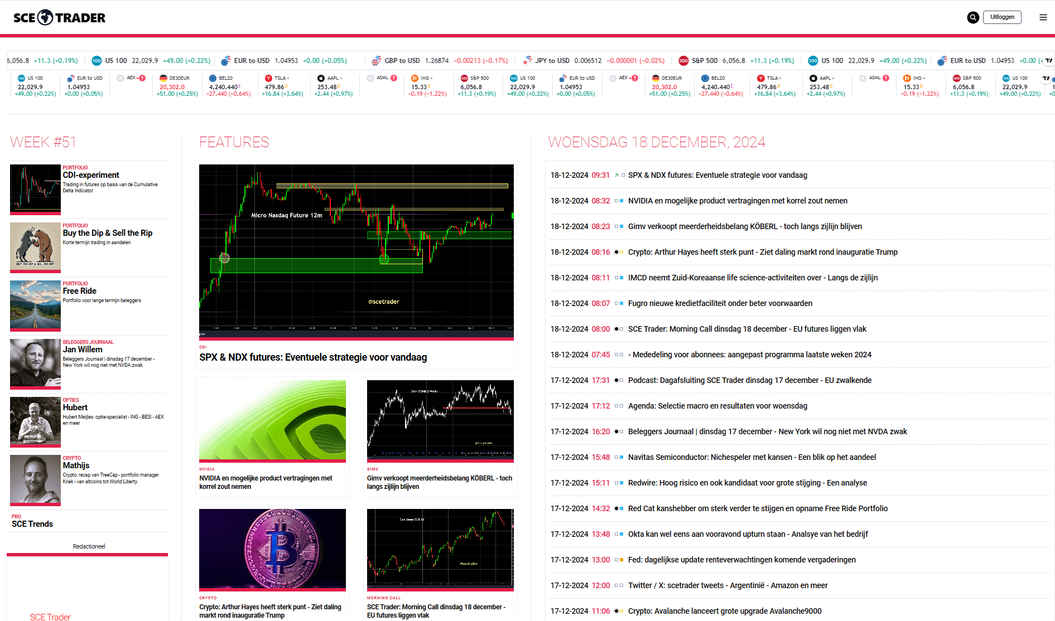
Task: Click the black dot icon on the Red Cat row
Action: 616,508
